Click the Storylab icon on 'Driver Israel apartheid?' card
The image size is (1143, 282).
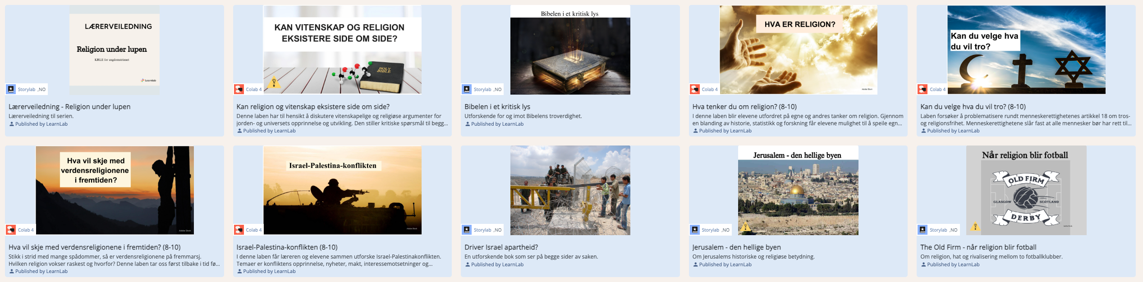(467, 230)
